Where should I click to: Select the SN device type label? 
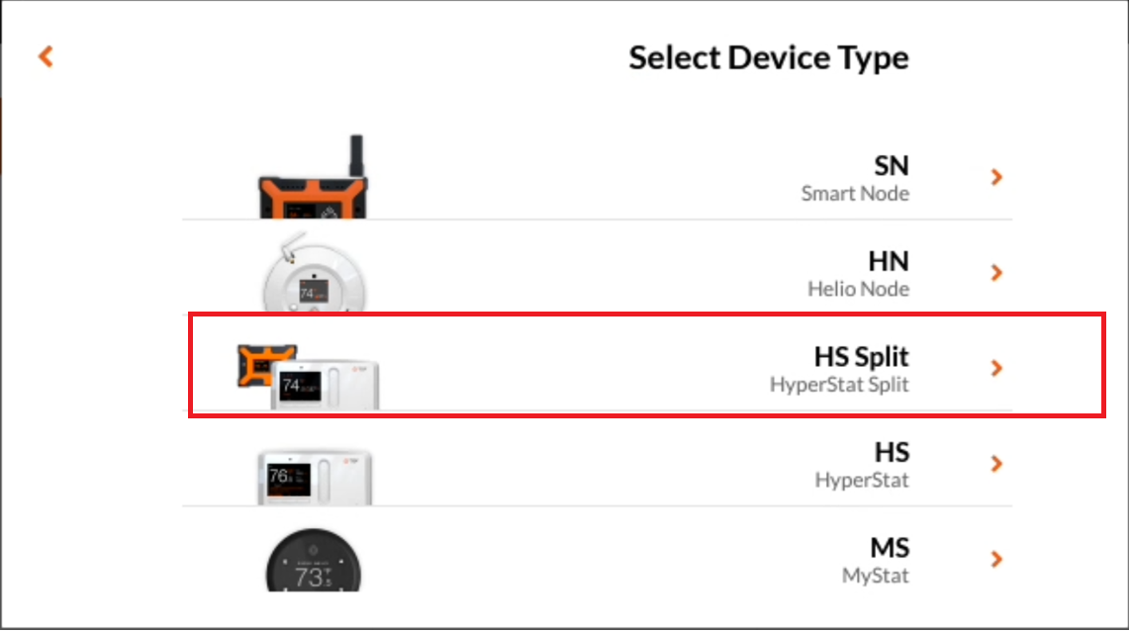(x=891, y=166)
